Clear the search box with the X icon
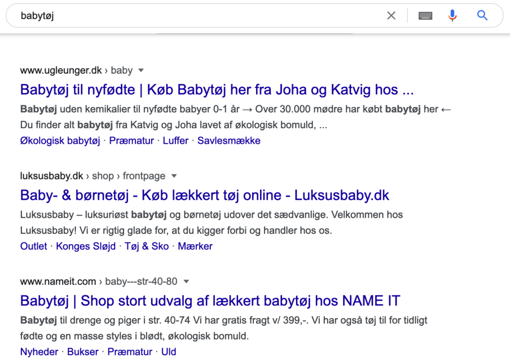This screenshot has height=362, width=510. click(391, 15)
